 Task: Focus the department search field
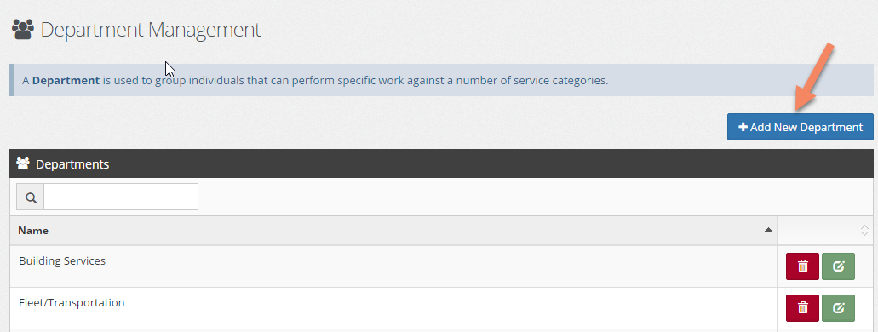121,197
